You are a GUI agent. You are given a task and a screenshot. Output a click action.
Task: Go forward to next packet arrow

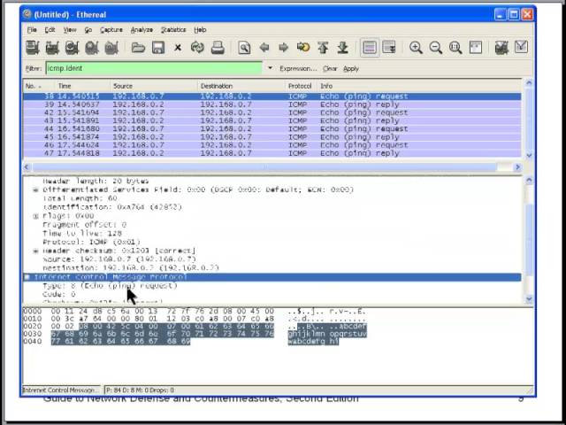[284, 48]
